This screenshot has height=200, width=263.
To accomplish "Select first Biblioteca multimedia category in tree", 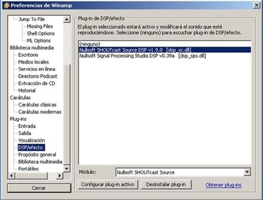I will coord(32,48).
